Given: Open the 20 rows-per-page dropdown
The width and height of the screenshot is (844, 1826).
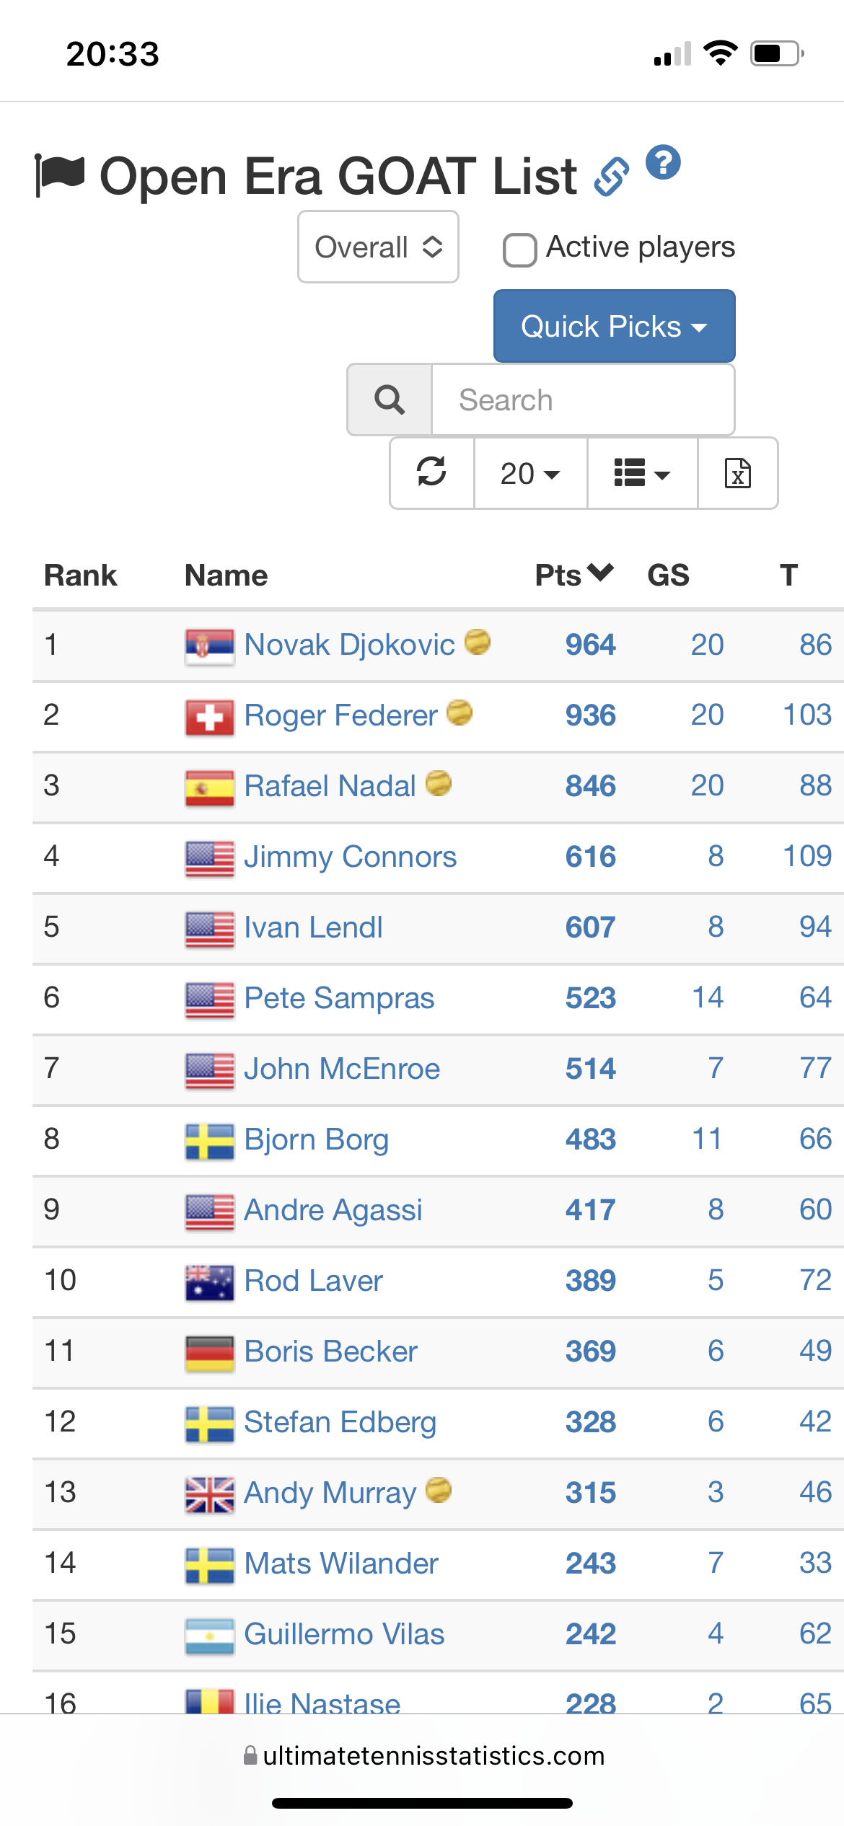Looking at the screenshot, I should [x=530, y=473].
